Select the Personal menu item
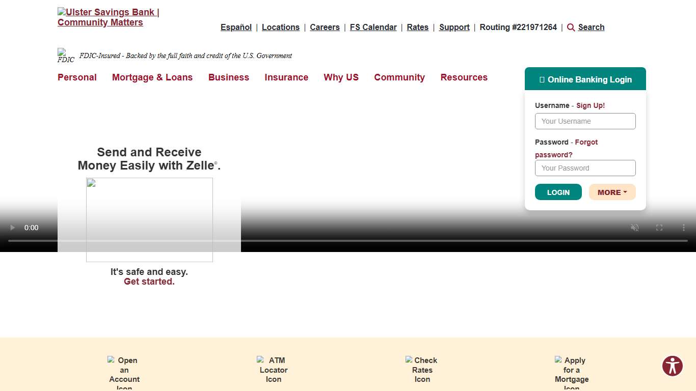 tap(77, 77)
